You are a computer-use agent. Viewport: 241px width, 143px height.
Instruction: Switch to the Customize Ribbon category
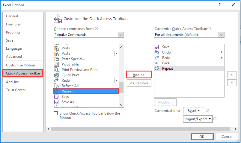pyautogui.click(x=20, y=65)
